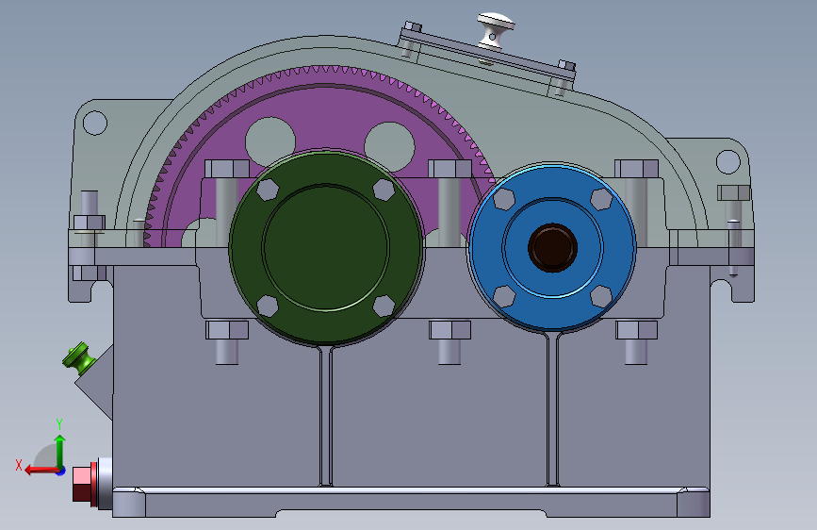Select lower-left hex bolt head on green cap
The width and height of the screenshot is (817, 530).
click(268, 306)
